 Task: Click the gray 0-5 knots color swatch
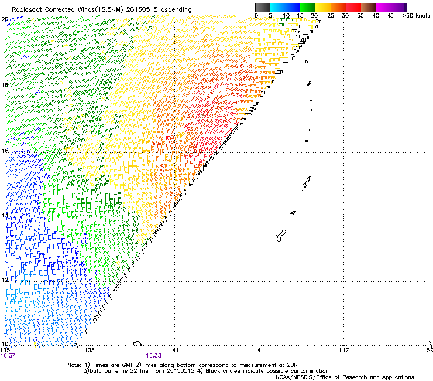pyautogui.click(x=262, y=7)
